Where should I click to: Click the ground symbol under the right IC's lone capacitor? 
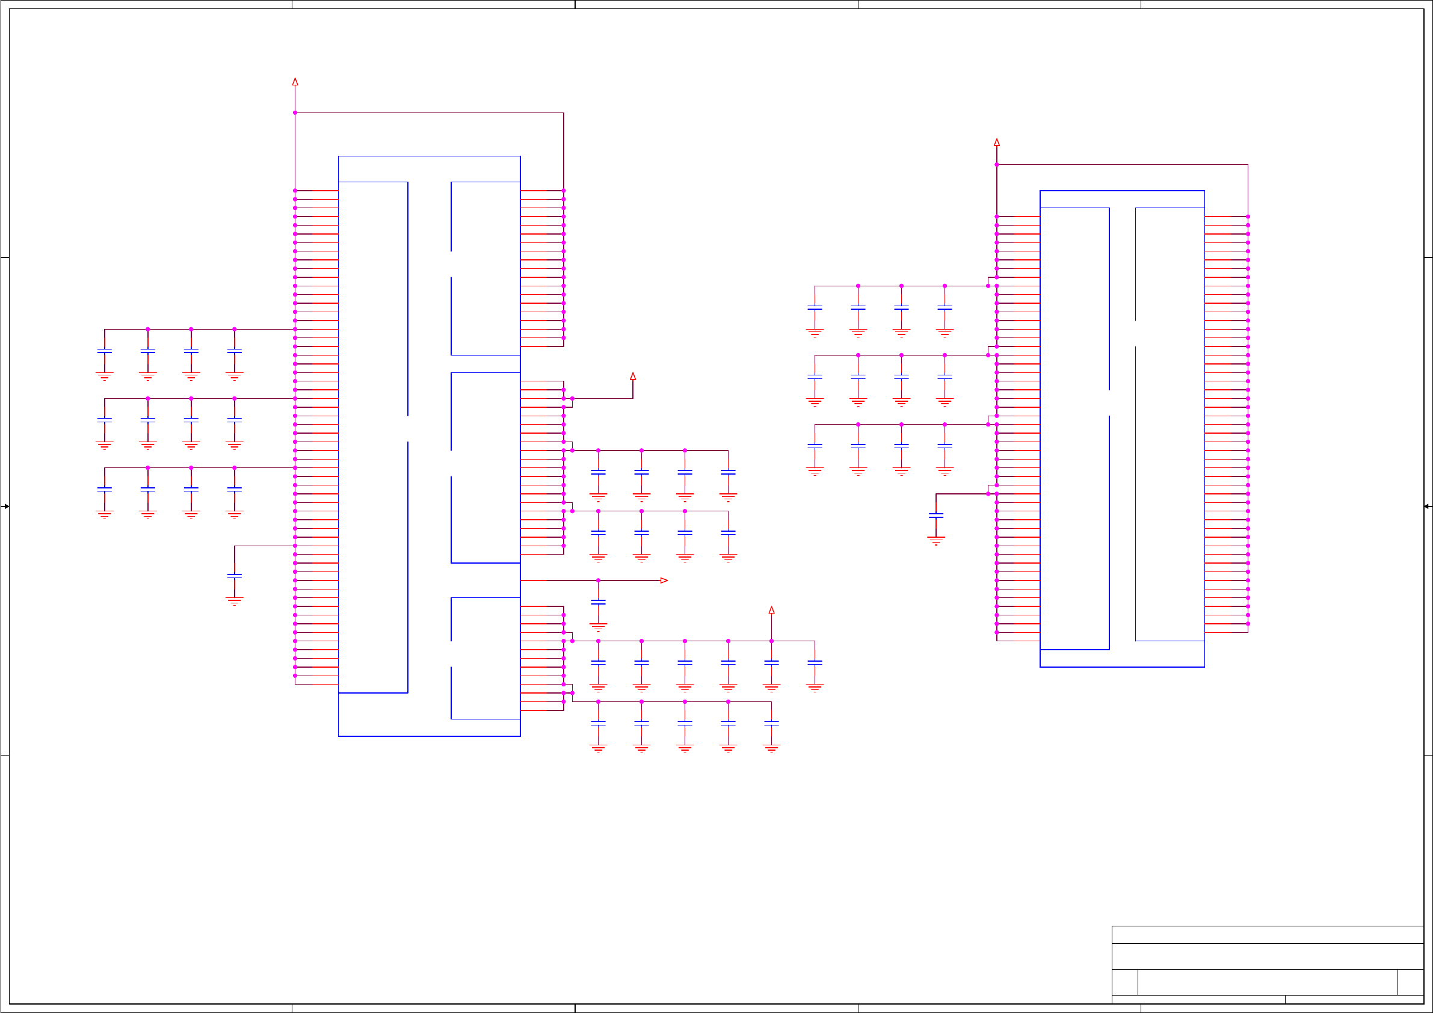936,541
